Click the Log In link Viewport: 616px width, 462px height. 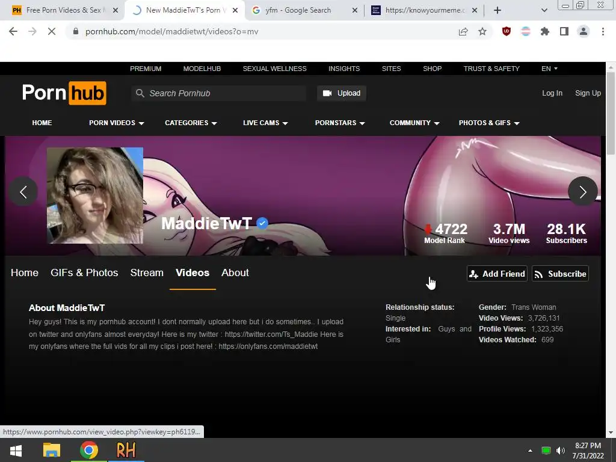[x=552, y=93]
